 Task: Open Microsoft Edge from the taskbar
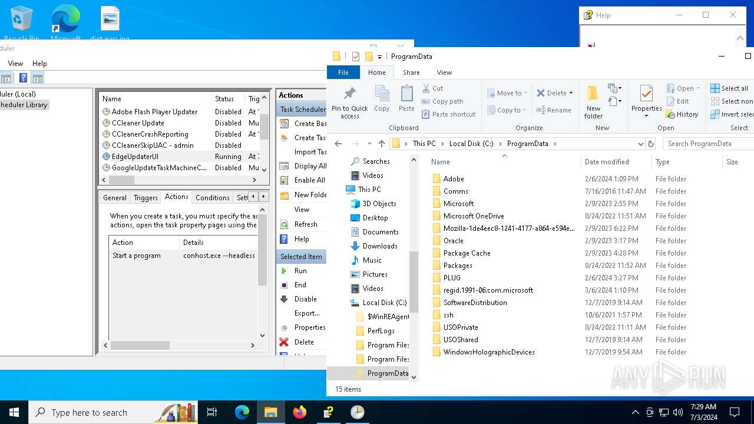click(242, 412)
